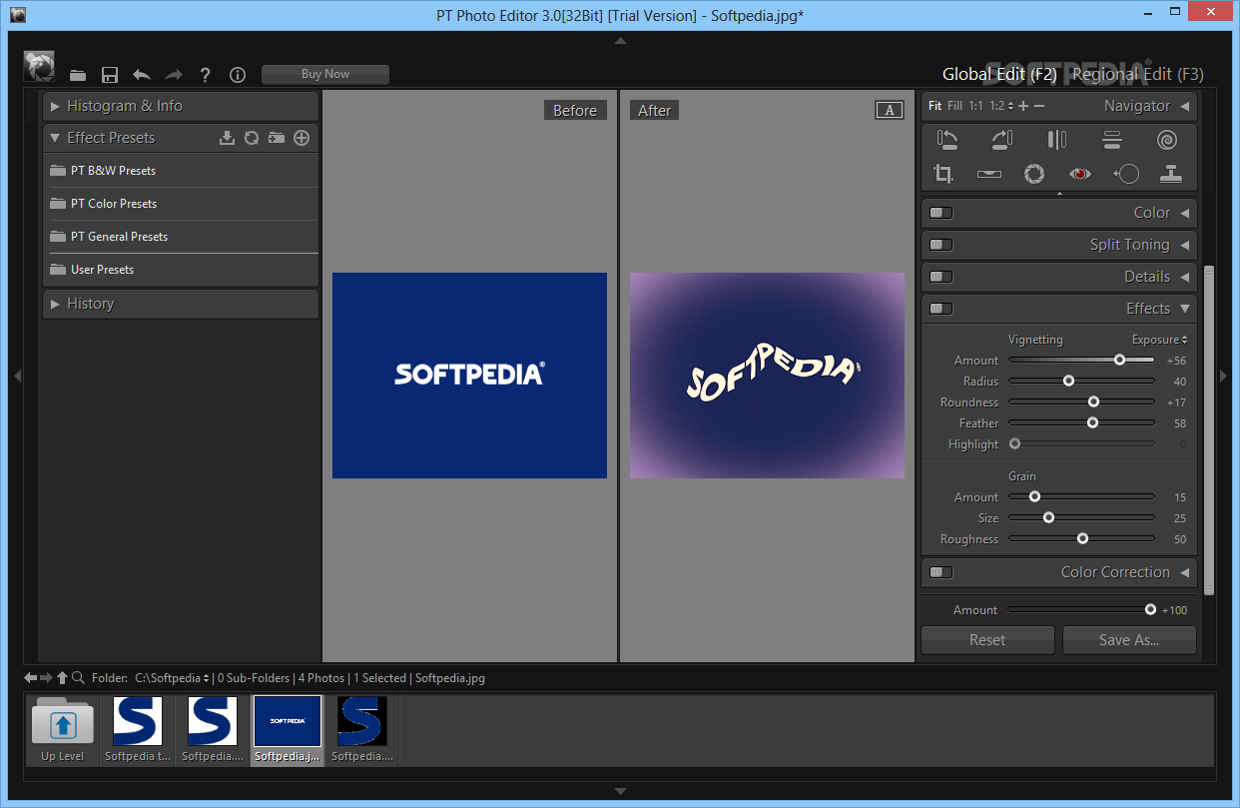
Task: Click the Vignetting Amount slider handle
Action: (x=1119, y=360)
